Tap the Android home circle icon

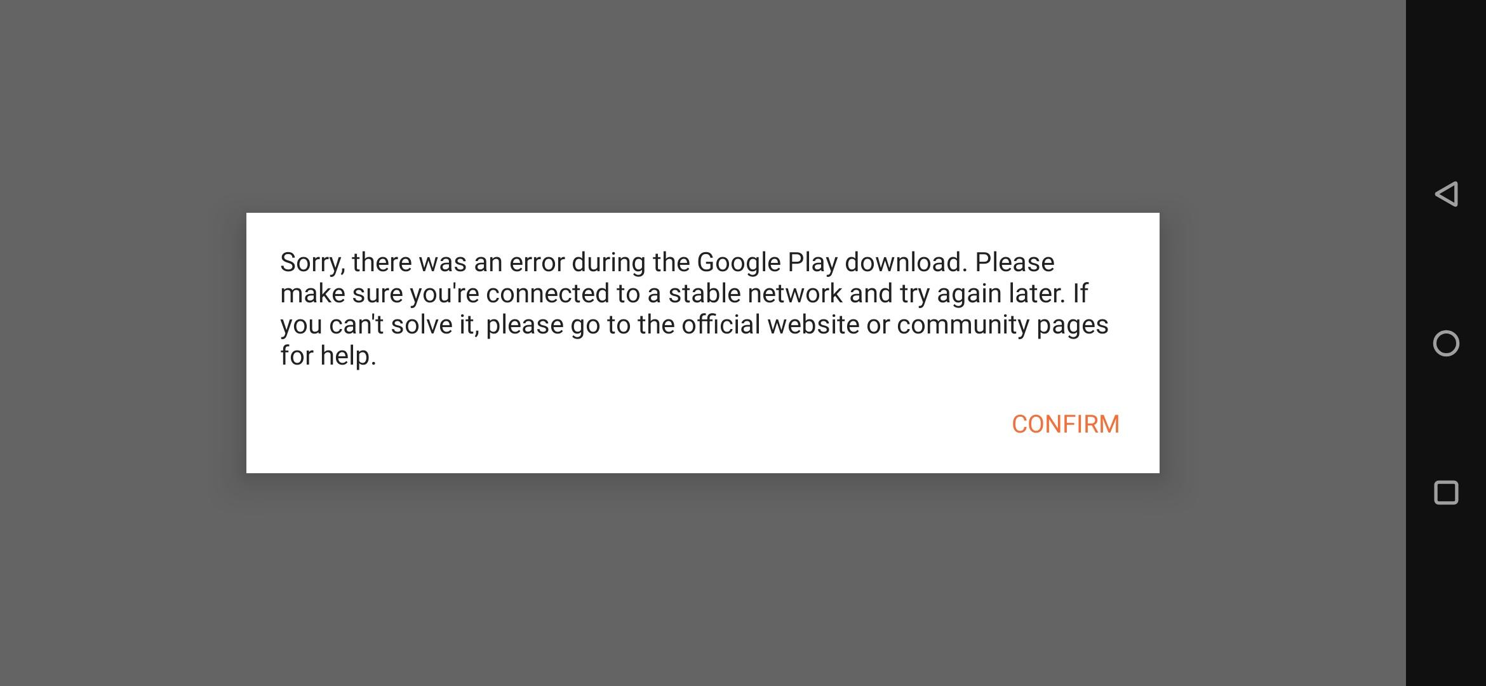pos(1446,344)
